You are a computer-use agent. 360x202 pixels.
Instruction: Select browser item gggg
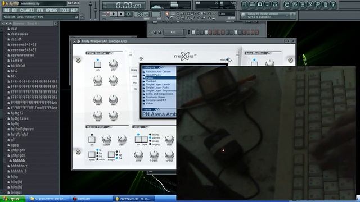[15, 145]
